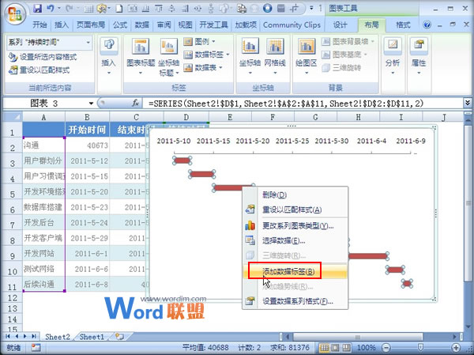Screen dimensions: 474x355
Task: Expand the Name Box dropdown arrow
Action: click(91, 104)
